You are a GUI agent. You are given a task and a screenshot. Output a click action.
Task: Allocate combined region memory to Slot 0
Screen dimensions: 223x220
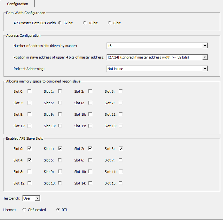click(x=29, y=91)
